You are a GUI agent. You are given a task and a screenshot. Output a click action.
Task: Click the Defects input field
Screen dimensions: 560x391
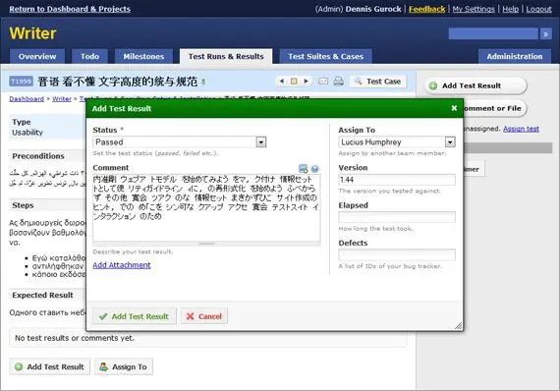(397, 254)
